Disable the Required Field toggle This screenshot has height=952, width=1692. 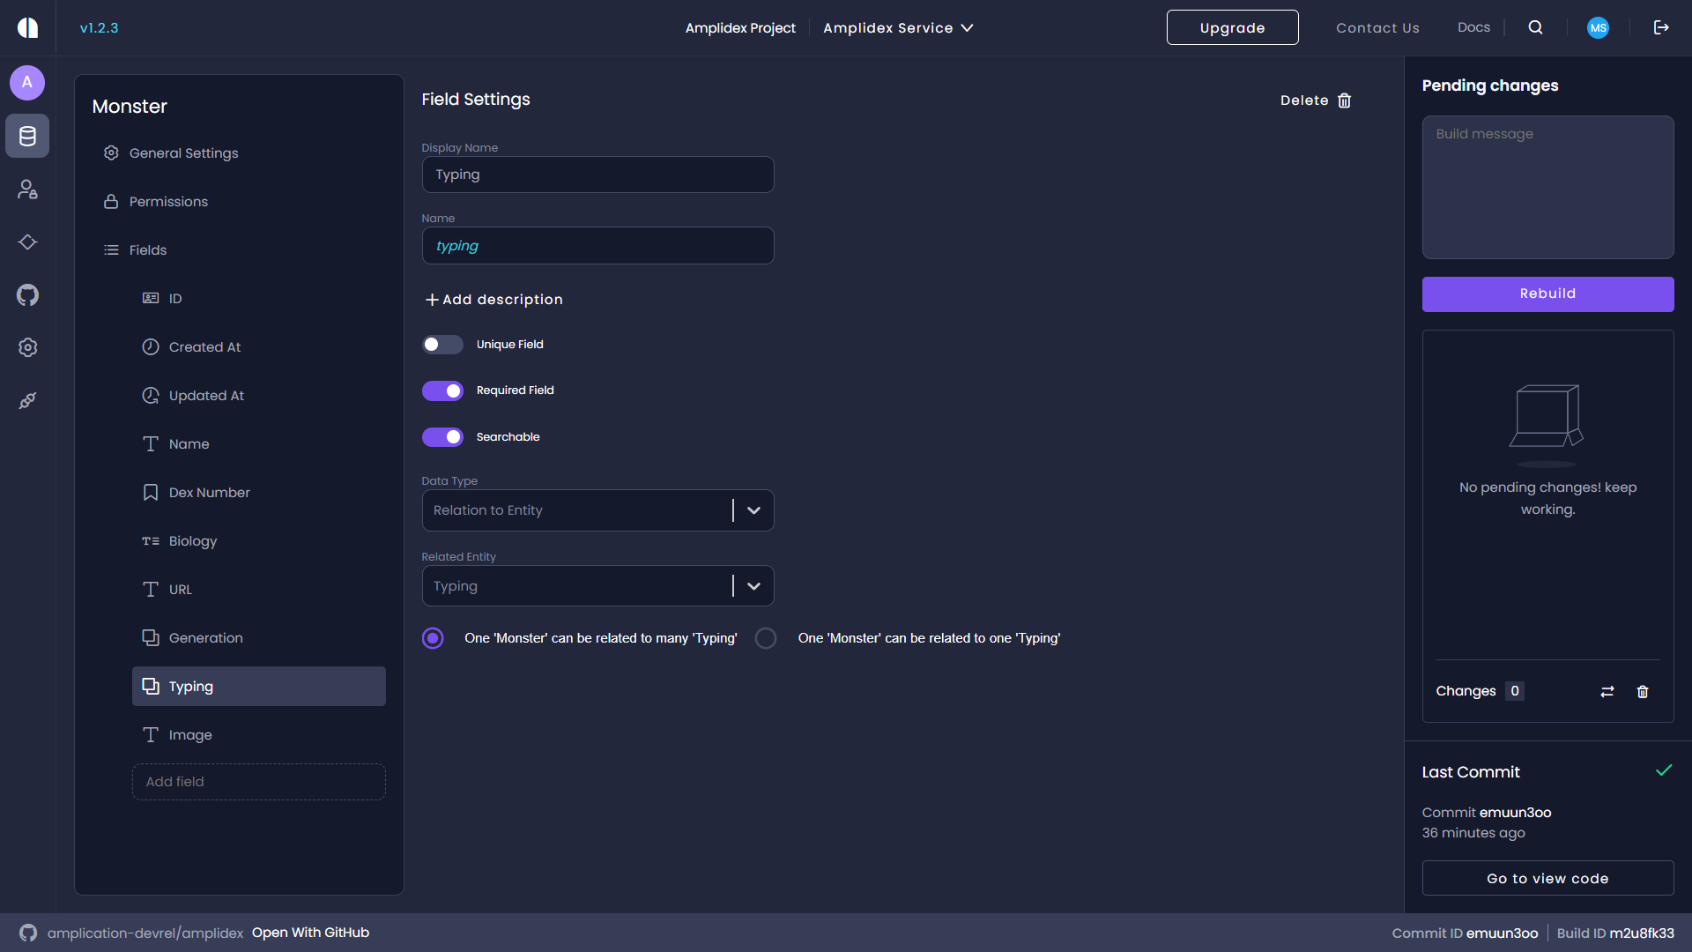click(x=443, y=390)
